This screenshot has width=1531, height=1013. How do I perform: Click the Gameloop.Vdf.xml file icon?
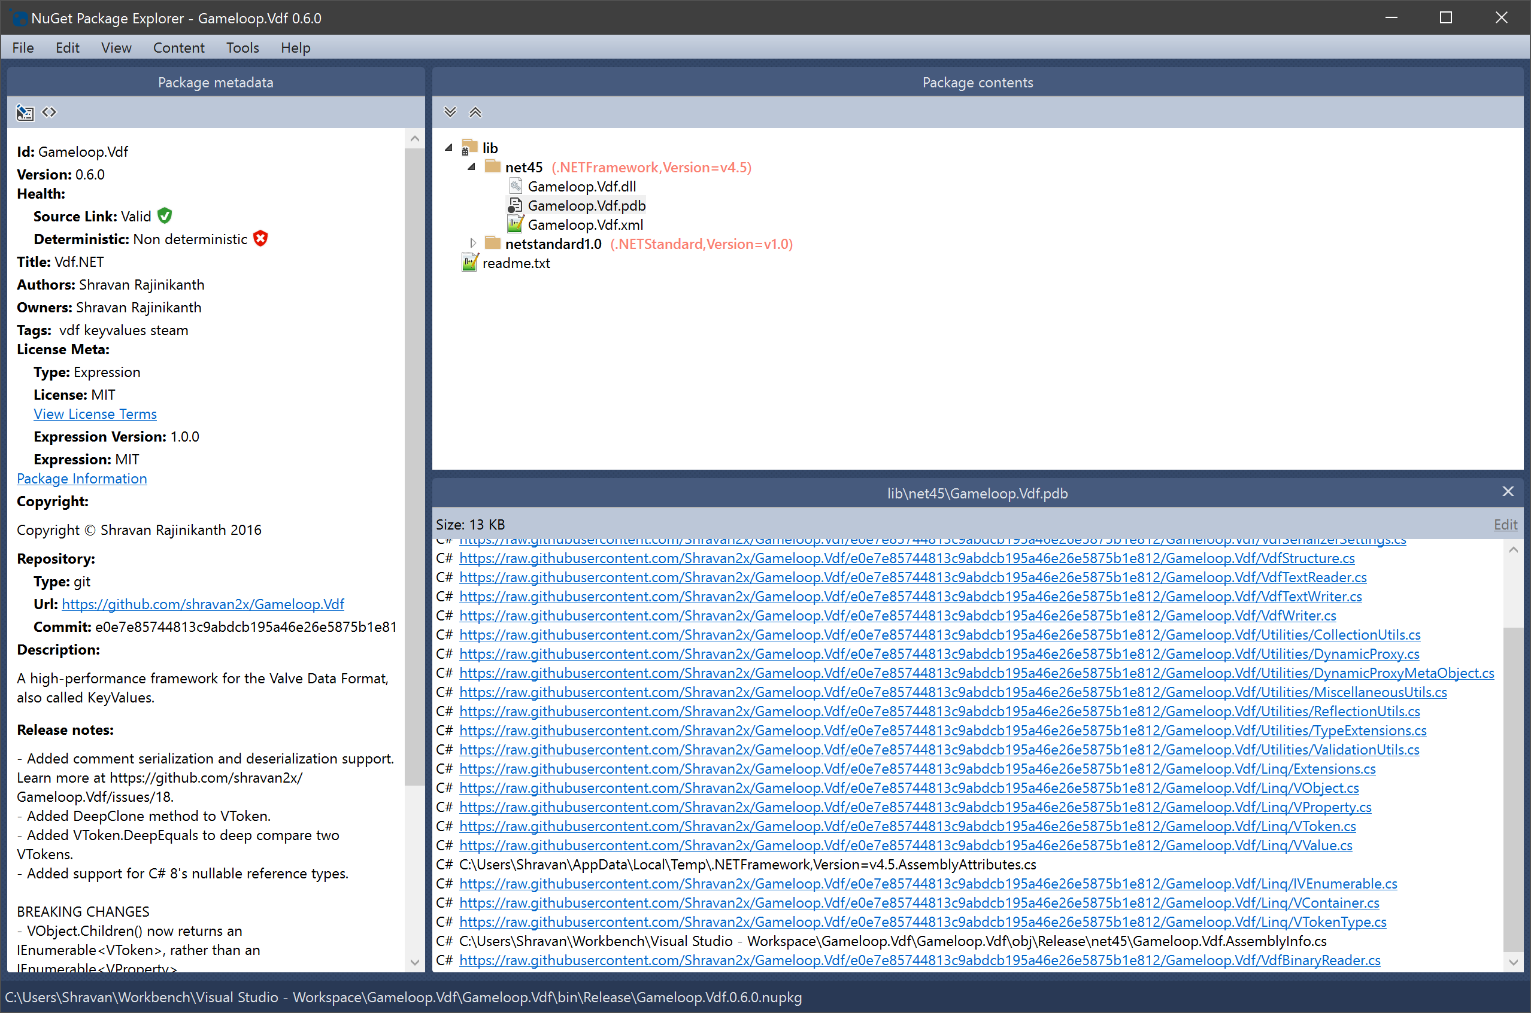pyautogui.click(x=515, y=224)
